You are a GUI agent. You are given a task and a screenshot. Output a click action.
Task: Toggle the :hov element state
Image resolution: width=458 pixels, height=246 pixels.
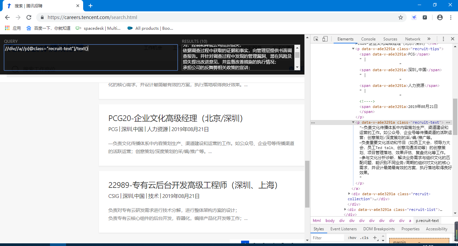coord(352,238)
